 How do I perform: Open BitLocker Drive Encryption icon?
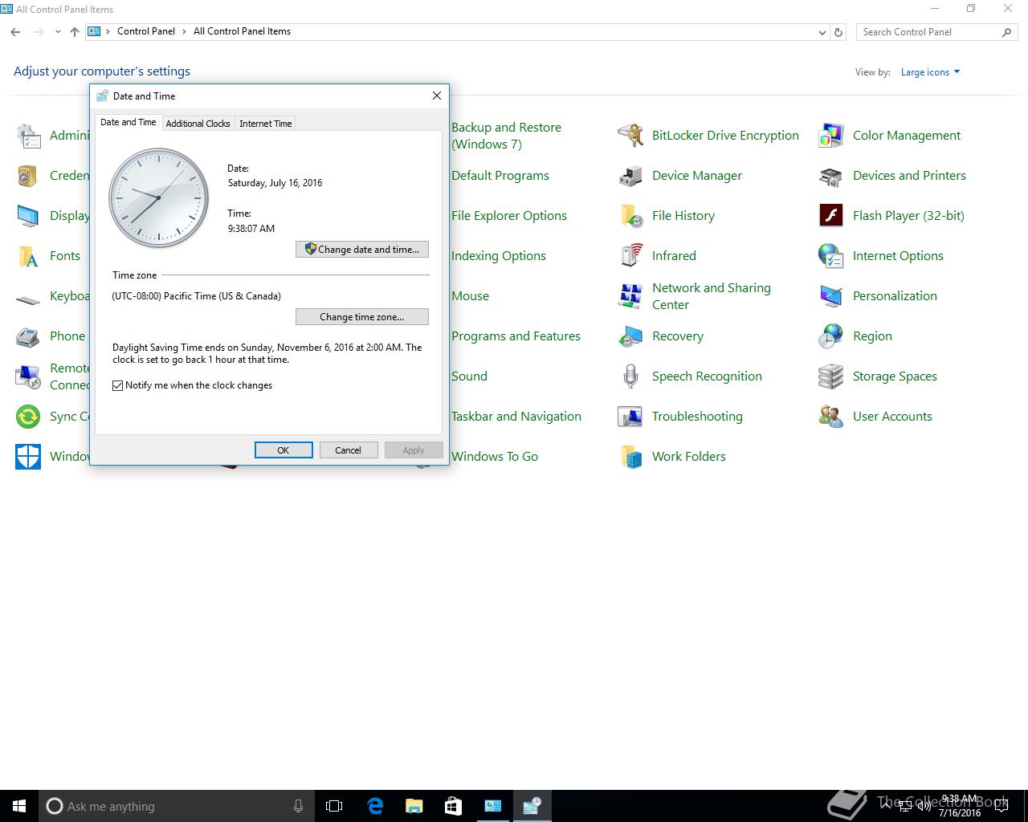(630, 136)
